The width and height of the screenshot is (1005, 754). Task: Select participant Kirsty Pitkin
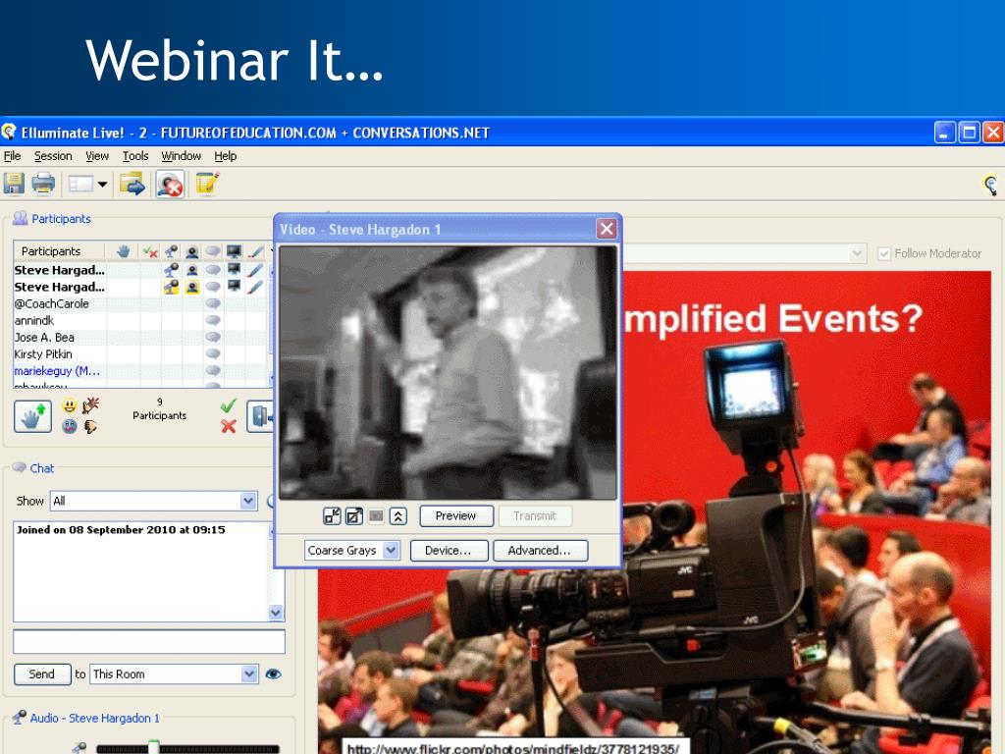[43, 353]
